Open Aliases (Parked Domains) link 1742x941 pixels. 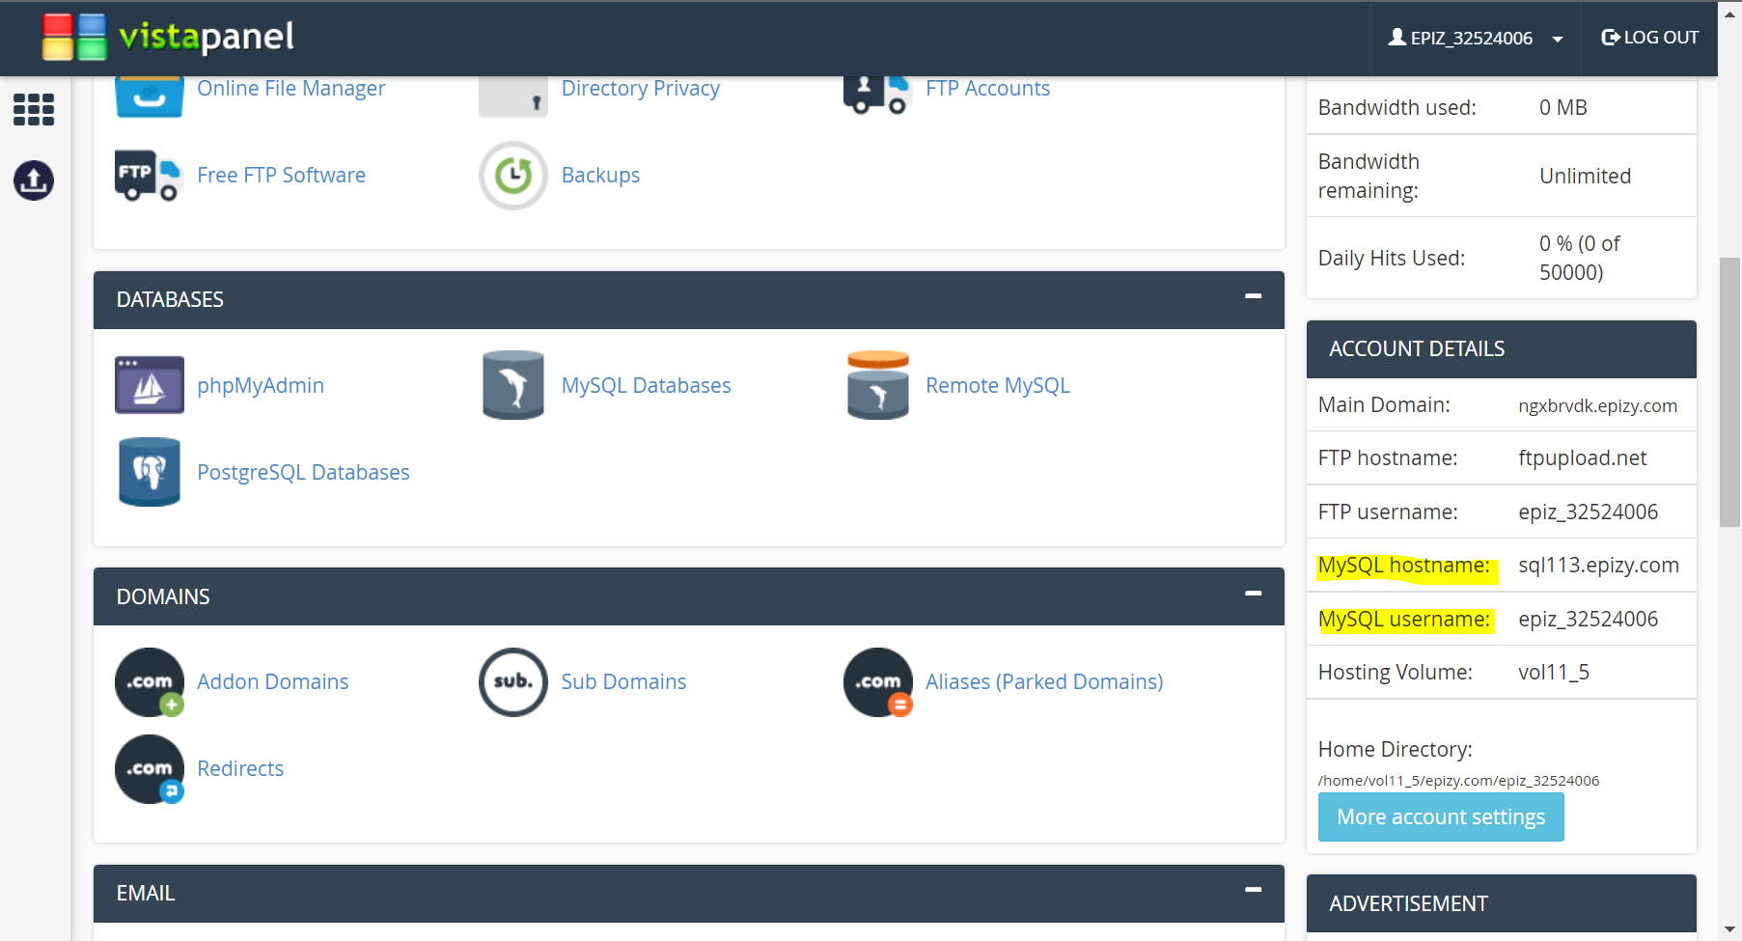coord(1045,682)
